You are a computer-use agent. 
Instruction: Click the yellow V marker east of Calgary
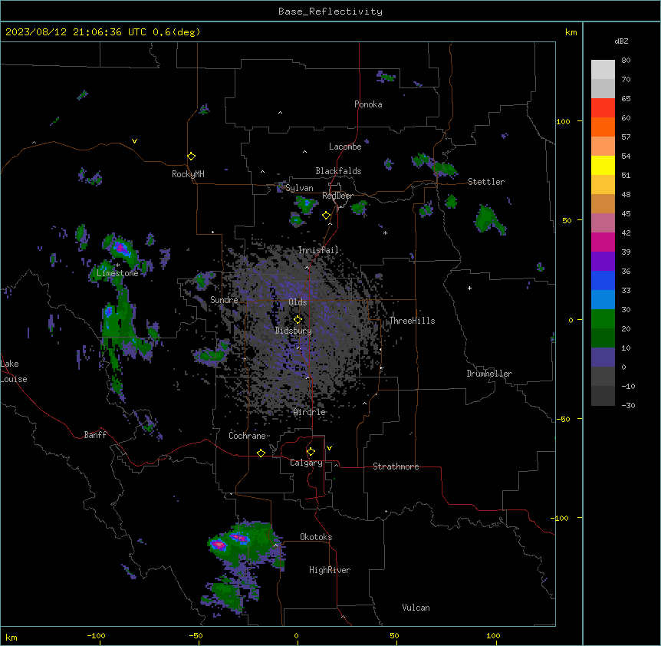pyautogui.click(x=329, y=448)
